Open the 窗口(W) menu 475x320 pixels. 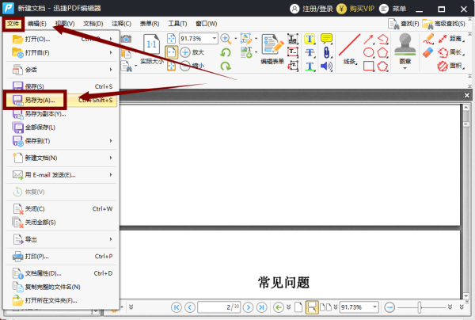click(207, 24)
